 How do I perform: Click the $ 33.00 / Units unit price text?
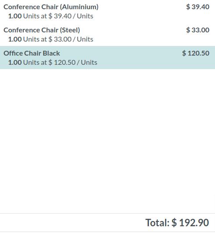(x=71, y=39)
